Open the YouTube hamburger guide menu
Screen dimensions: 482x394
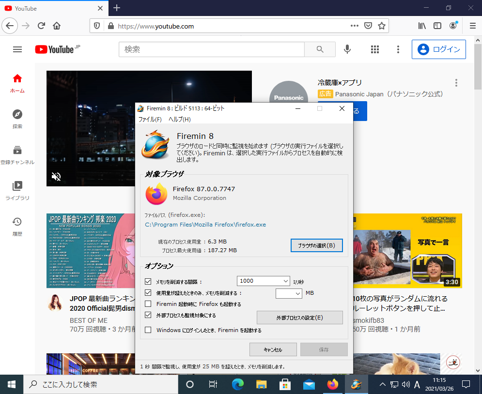pos(17,49)
